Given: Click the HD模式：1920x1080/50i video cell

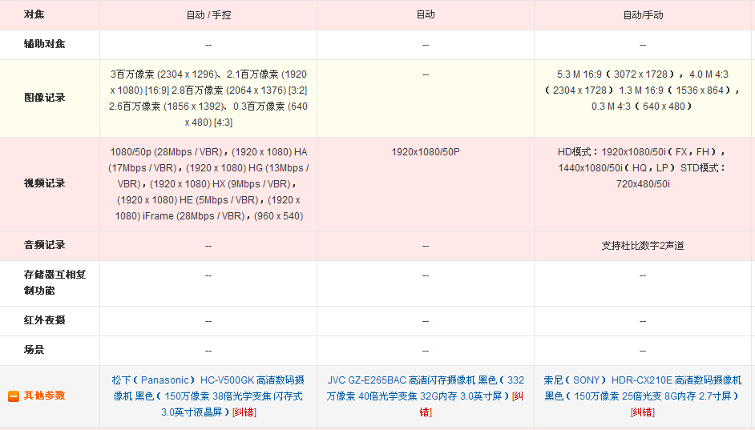Looking at the screenshot, I should [643, 184].
